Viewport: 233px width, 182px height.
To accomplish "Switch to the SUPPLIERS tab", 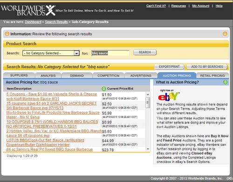I will tap(19, 75).
